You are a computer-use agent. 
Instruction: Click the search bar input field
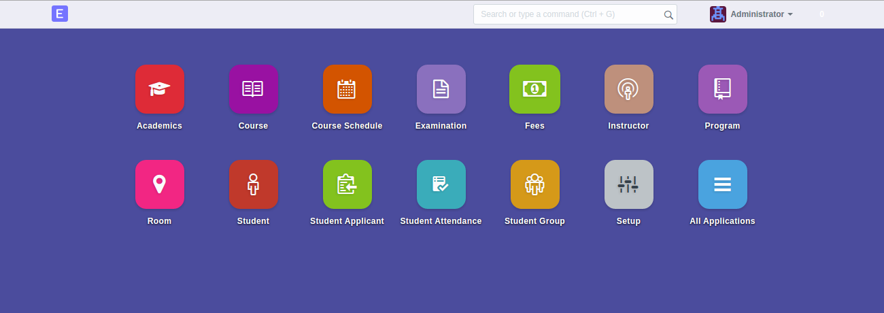tap(568, 14)
